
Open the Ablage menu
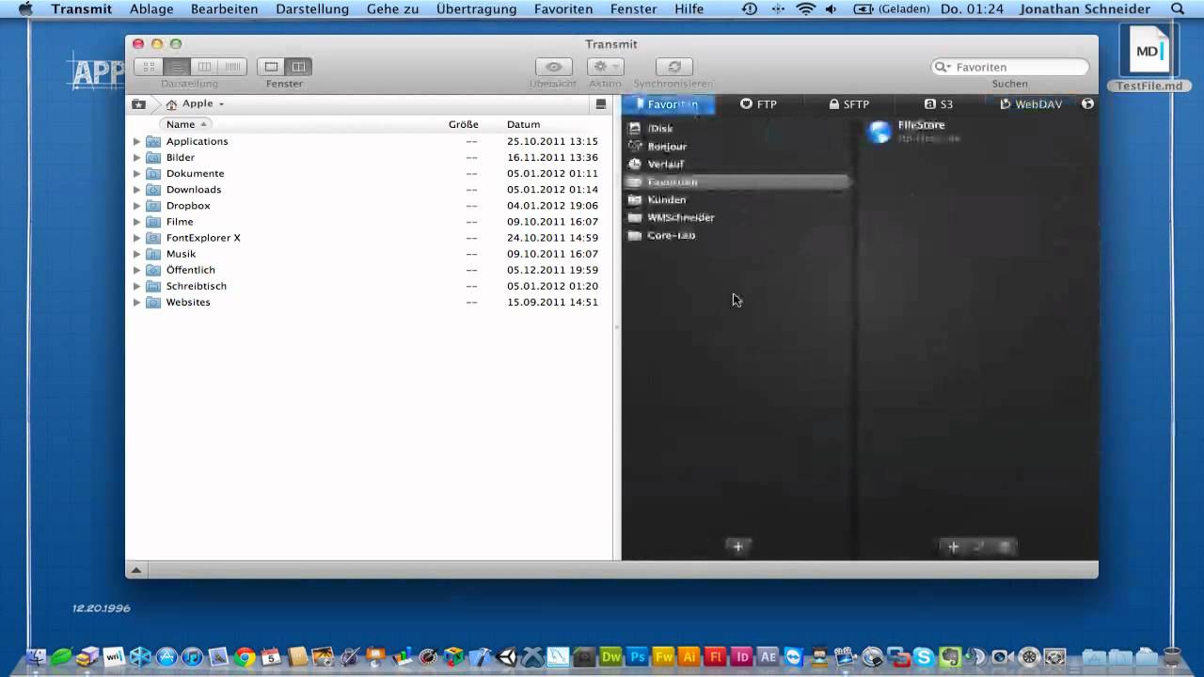coord(151,8)
